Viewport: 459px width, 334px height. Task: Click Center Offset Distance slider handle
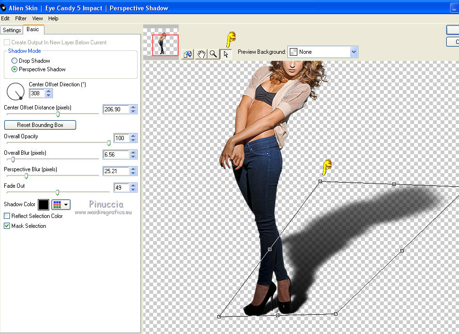tap(58, 114)
